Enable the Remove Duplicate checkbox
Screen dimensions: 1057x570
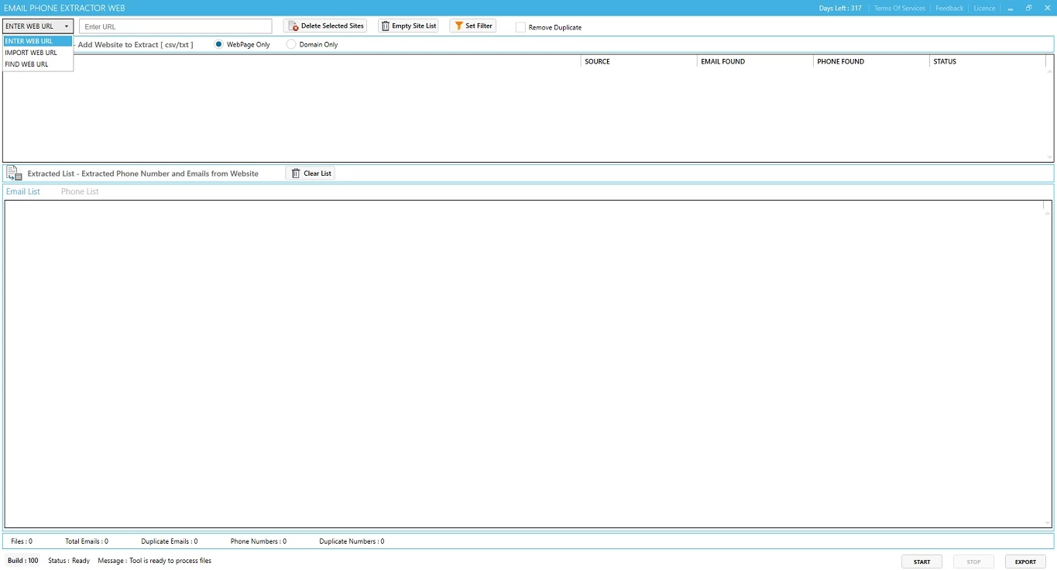[520, 27]
